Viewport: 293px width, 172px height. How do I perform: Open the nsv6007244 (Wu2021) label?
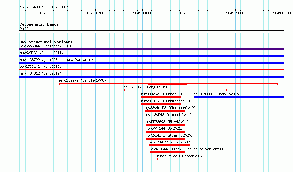[x=164, y=128]
